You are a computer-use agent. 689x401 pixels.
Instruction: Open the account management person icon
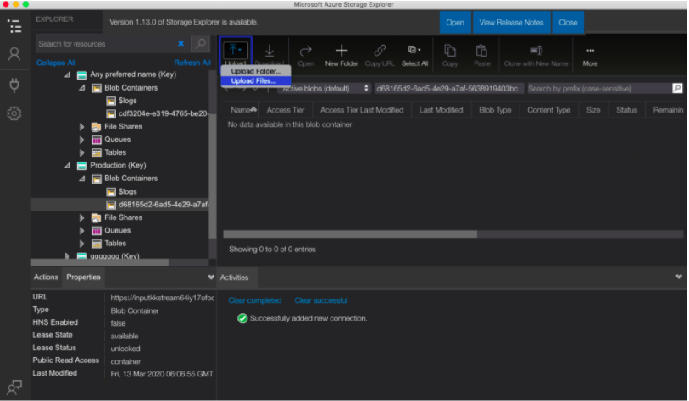tap(14, 54)
